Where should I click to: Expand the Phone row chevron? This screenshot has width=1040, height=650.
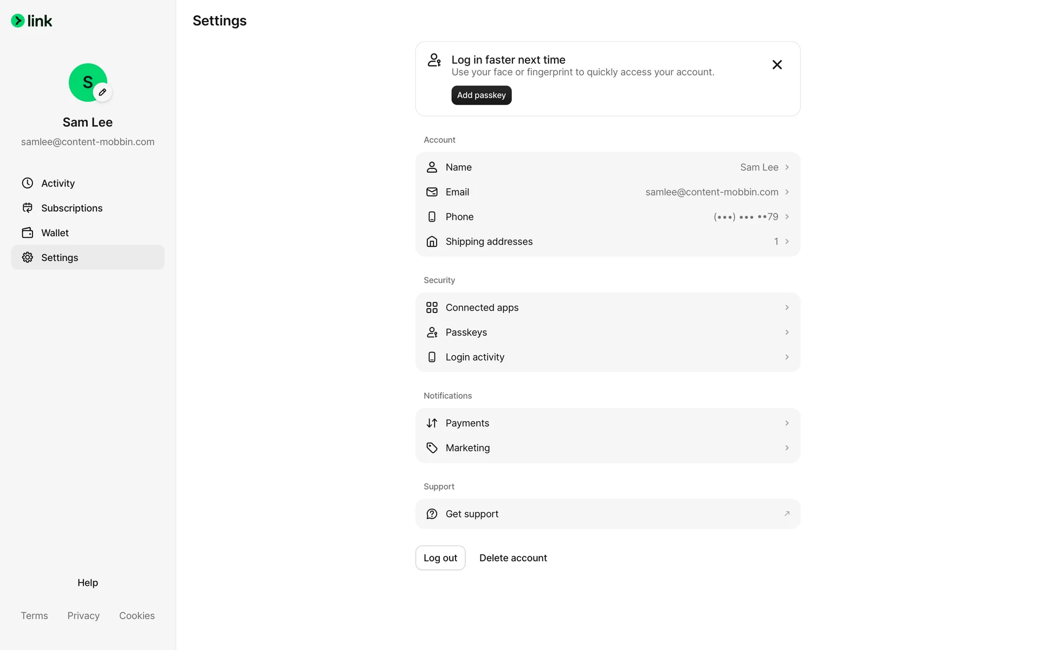(x=787, y=217)
